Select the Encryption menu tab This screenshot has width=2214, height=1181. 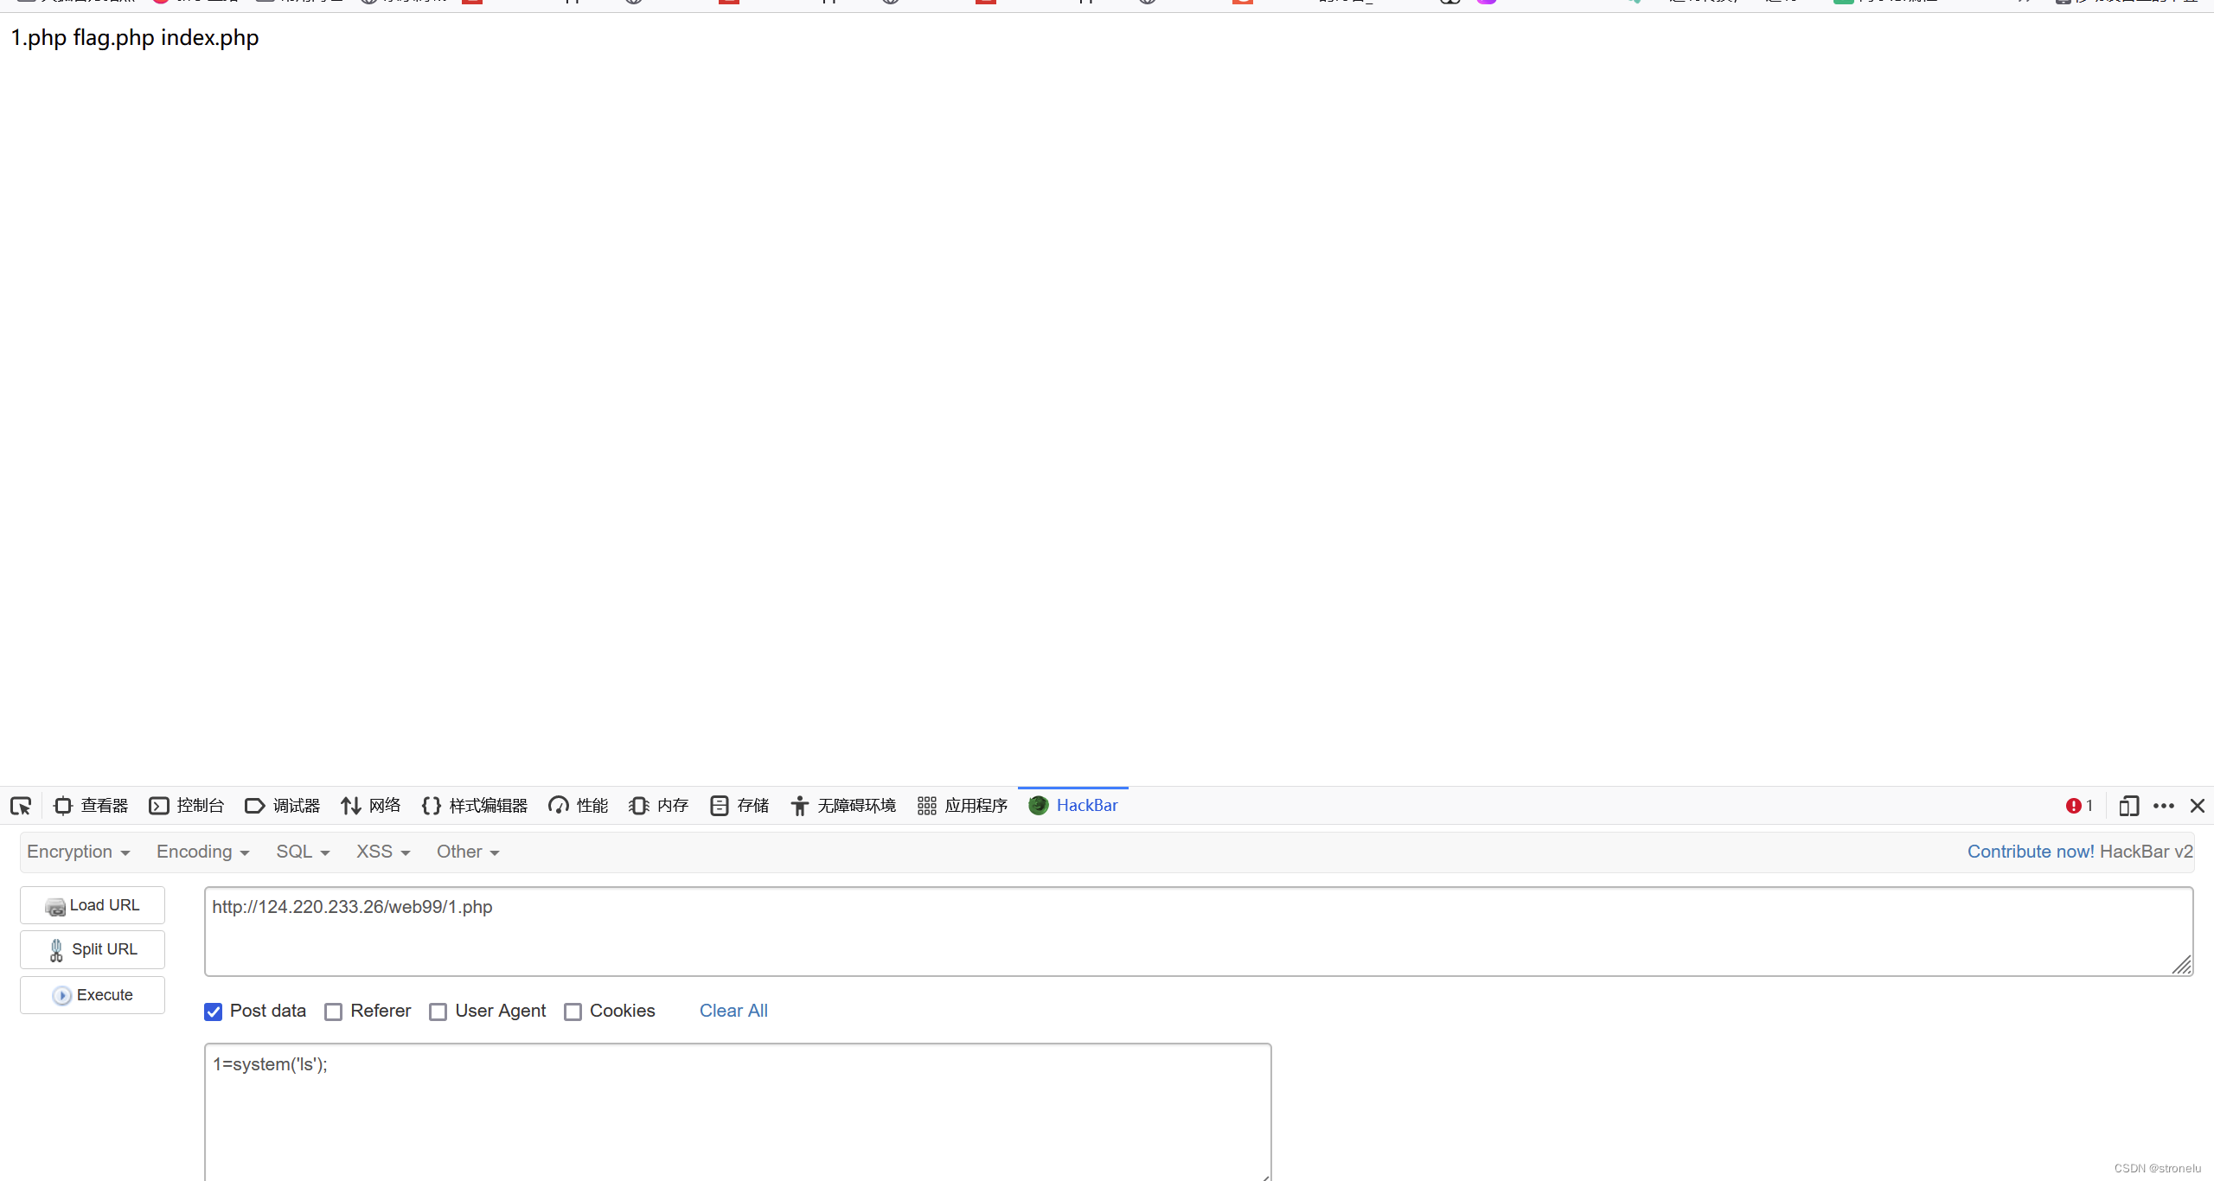tap(76, 852)
